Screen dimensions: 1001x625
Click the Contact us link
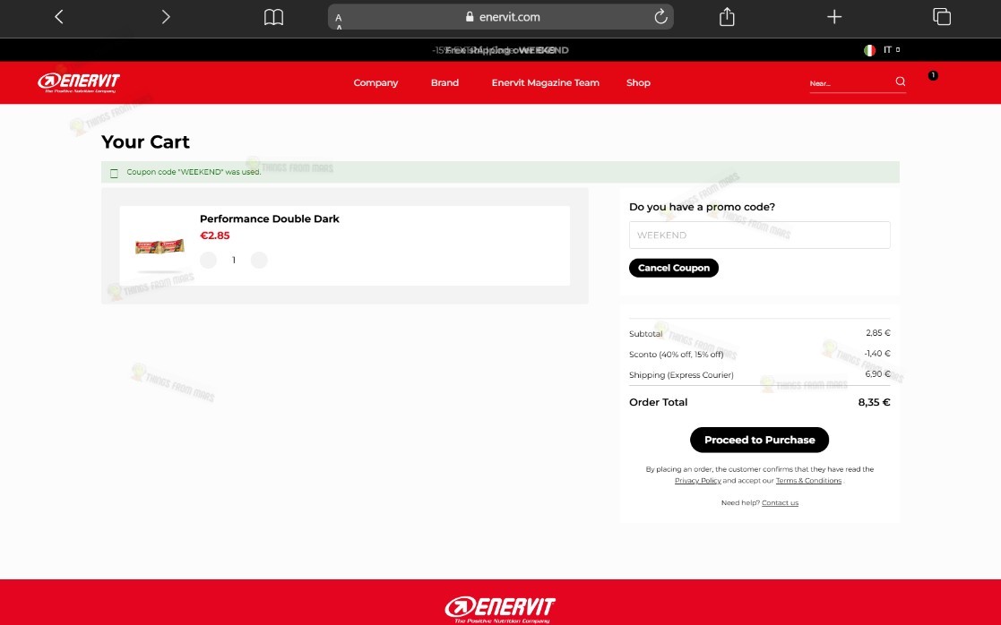781,503
